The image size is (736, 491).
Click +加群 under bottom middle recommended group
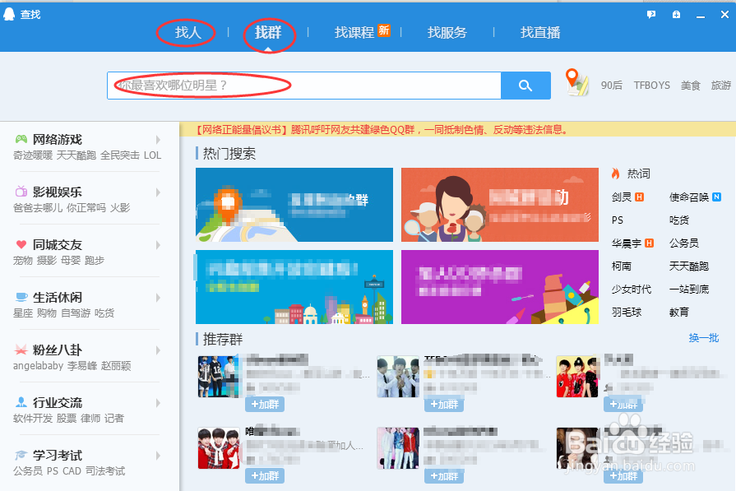point(444,476)
